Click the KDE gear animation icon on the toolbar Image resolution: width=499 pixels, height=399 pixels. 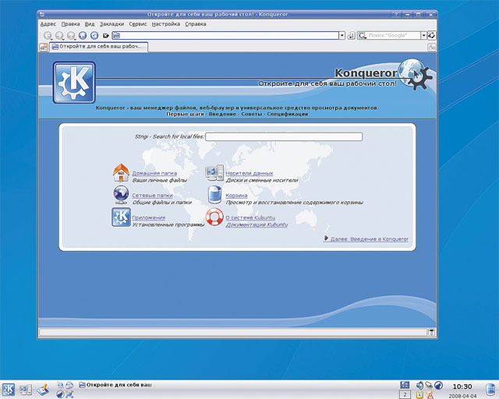(x=431, y=35)
